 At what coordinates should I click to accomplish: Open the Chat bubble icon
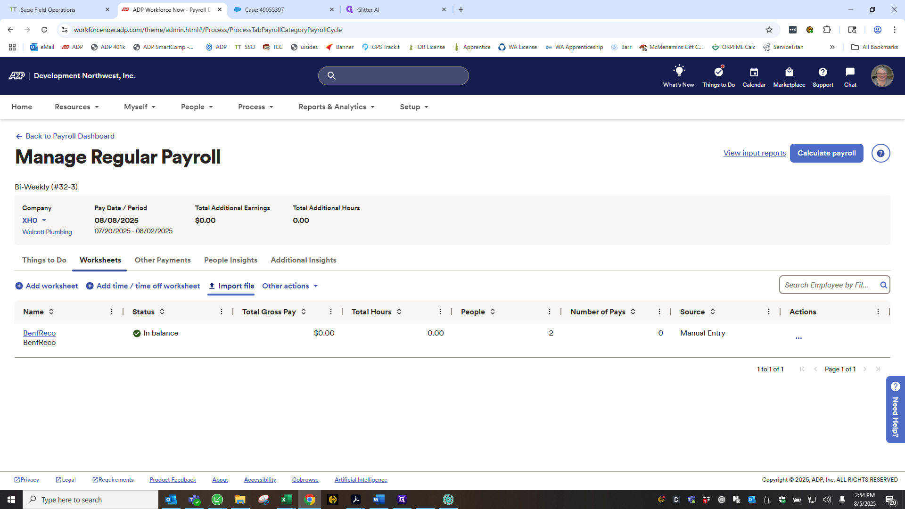850,72
